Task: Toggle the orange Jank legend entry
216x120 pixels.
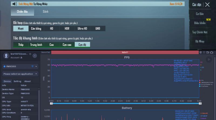Action: tap(206, 82)
